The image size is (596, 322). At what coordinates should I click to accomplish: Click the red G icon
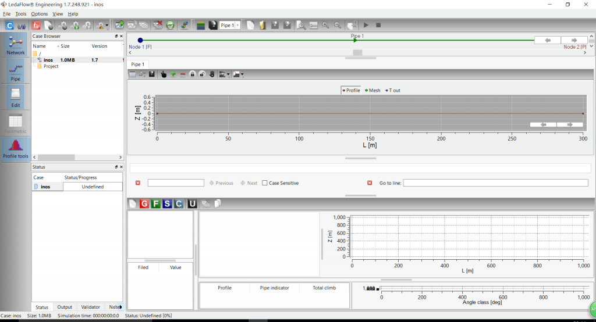coord(144,203)
